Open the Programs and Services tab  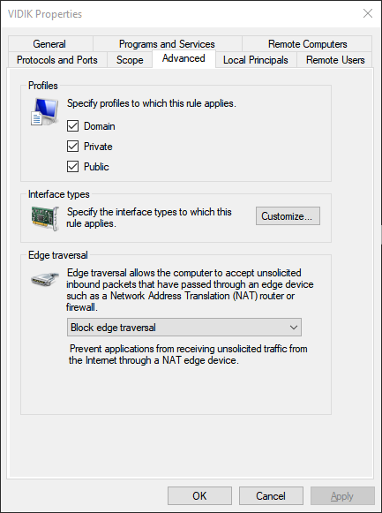pyautogui.click(x=167, y=44)
